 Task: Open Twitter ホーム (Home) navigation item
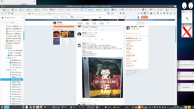(56, 17)
